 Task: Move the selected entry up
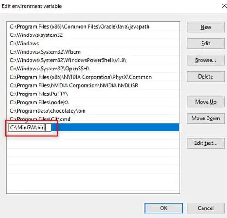pos(206,102)
